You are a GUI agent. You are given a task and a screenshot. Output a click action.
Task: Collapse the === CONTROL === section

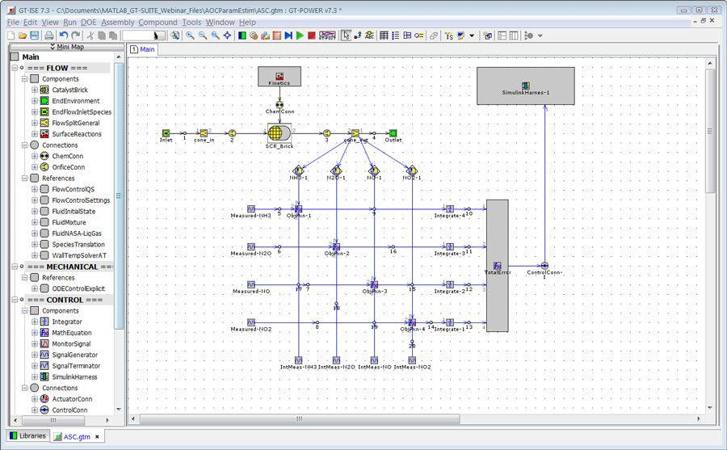15,300
